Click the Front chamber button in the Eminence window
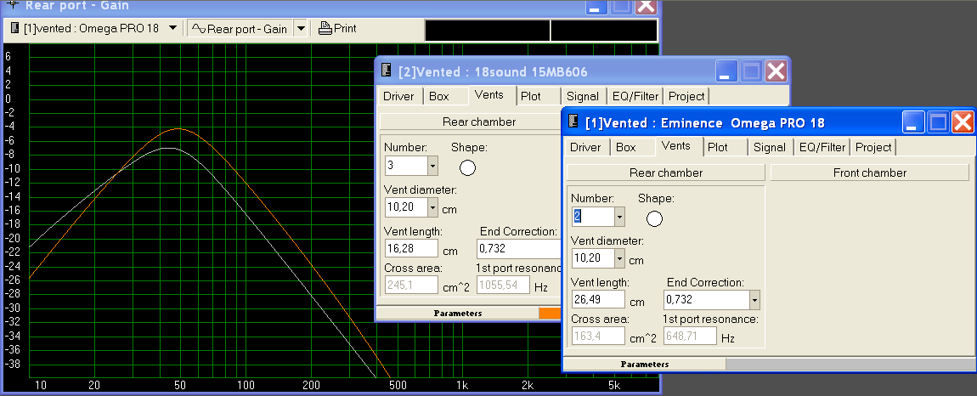 point(870,173)
